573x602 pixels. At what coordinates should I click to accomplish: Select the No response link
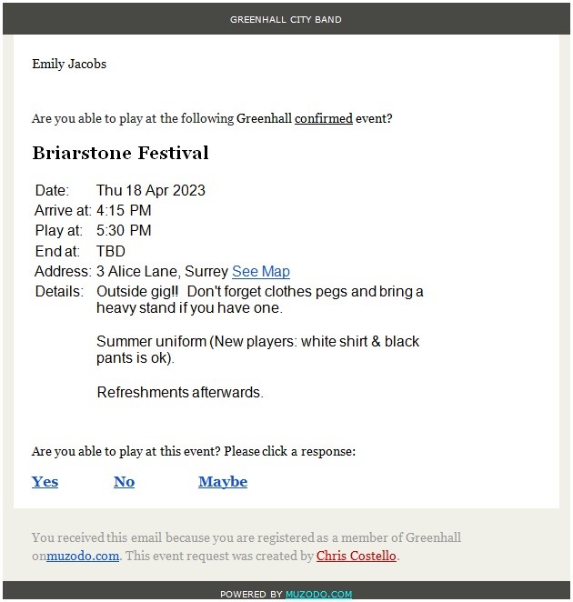click(124, 482)
